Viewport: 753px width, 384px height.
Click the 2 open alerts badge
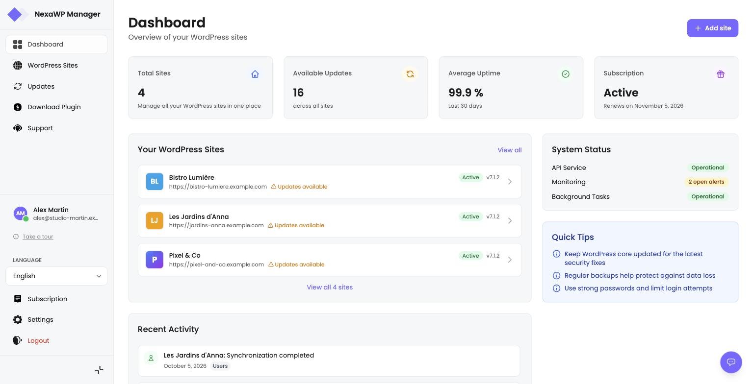coord(706,182)
